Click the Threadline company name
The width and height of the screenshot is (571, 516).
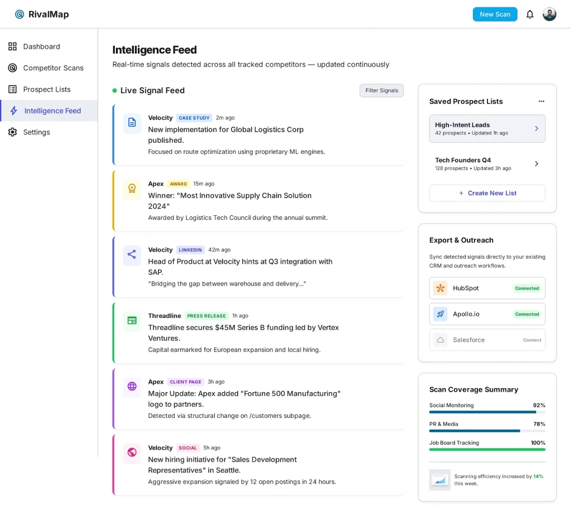164,316
